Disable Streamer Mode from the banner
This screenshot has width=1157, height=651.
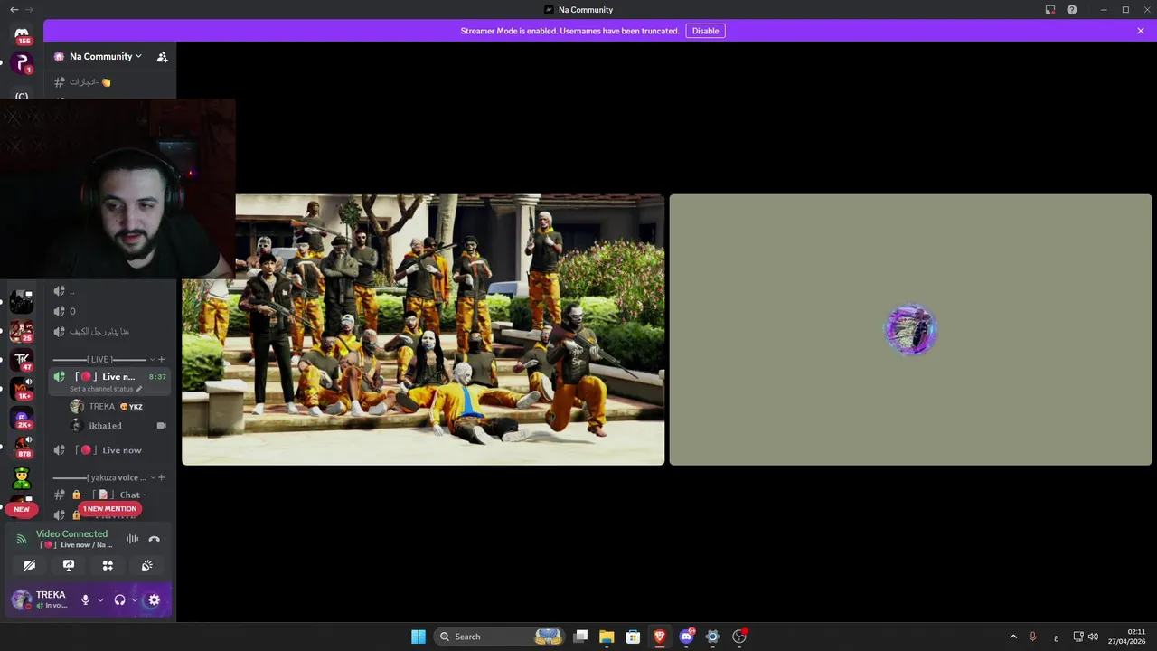pyautogui.click(x=705, y=31)
